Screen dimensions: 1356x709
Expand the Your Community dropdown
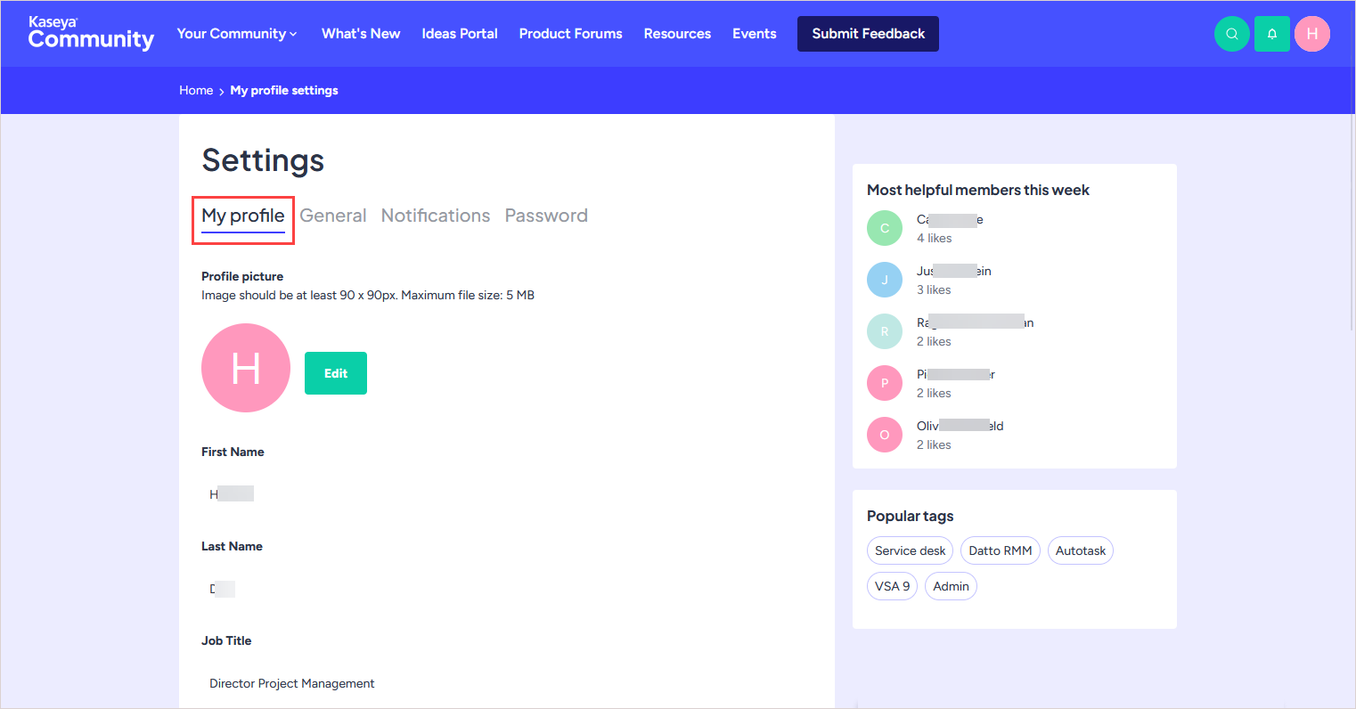click(x=237, y=34)
